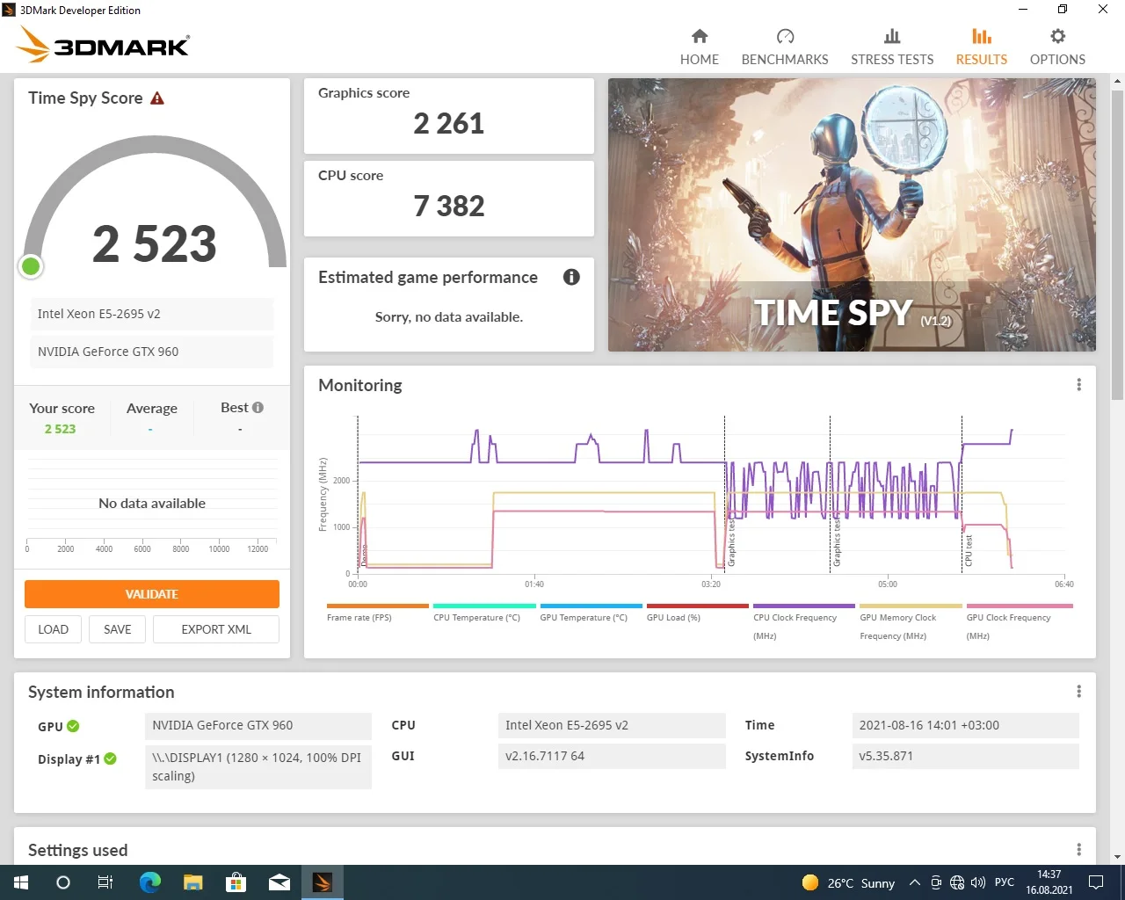Click the NVIDIA GeForce GTX 960 score field
The width and height of the screenshot is (1125, 900).
coord(152,352)
